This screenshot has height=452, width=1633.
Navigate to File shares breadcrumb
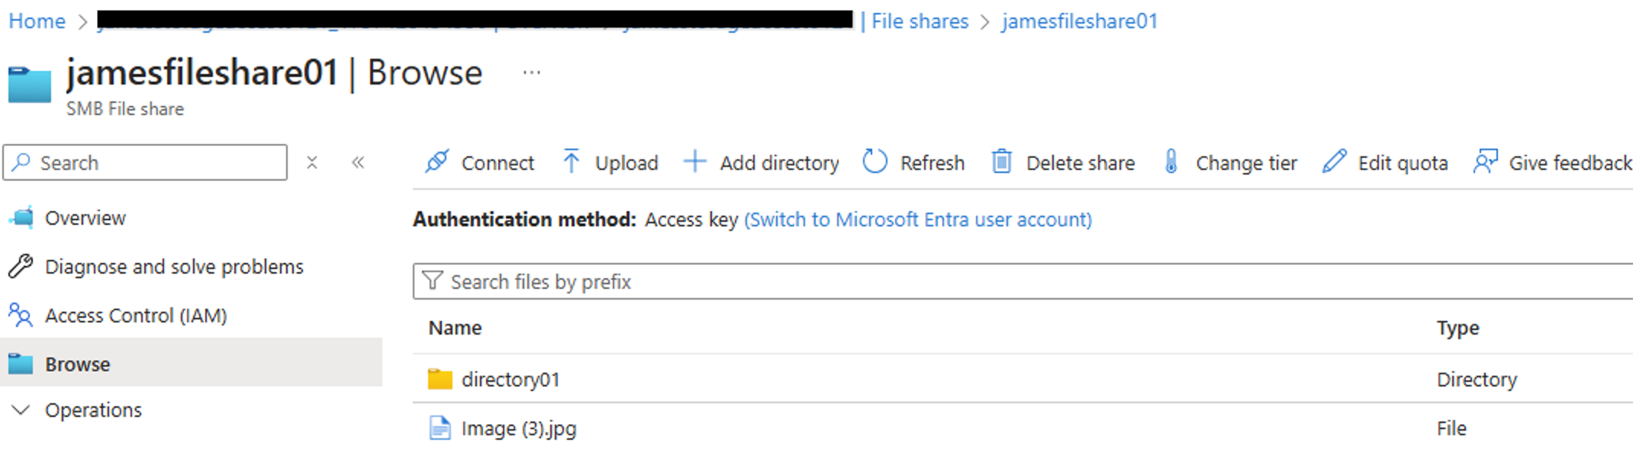pos(920,21)
